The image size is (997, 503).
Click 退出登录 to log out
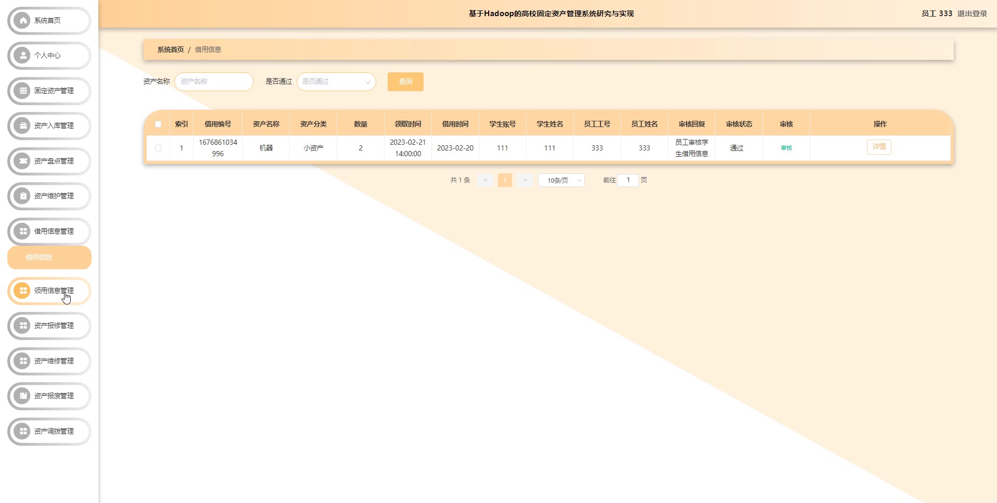click(972, 14)
